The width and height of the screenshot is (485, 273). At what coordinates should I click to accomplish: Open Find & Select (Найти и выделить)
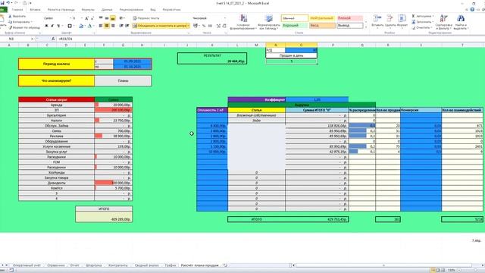[x=461, y=22]
